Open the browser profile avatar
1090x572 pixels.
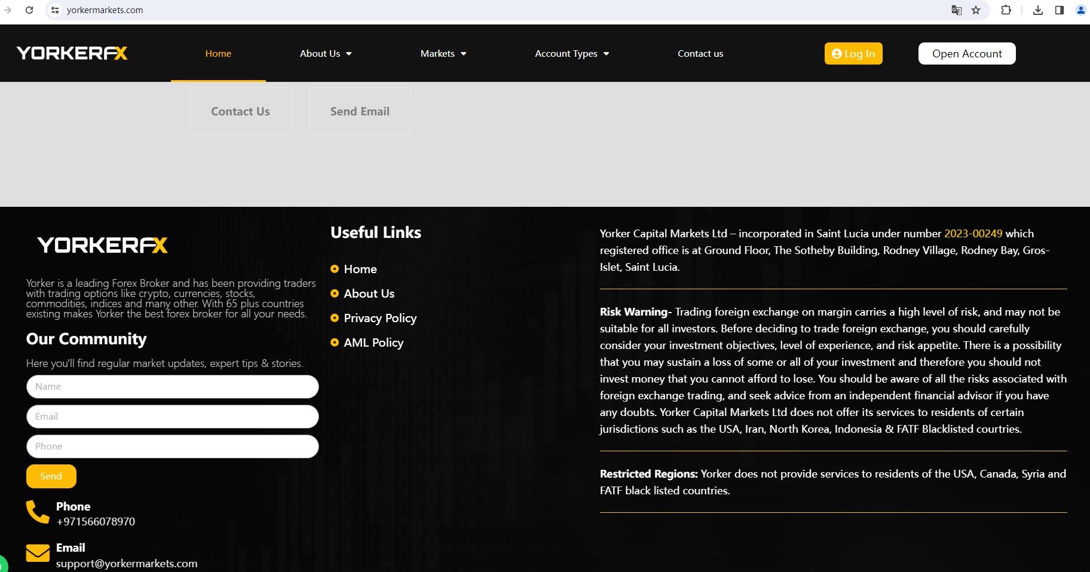point(1081,10)
